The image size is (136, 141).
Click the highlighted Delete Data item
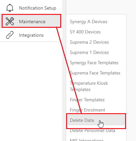pyautogui.click(x=96, y=120)
